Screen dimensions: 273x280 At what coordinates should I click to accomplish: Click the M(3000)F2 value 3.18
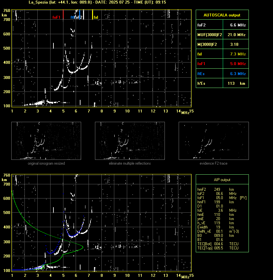click(234, 44)
